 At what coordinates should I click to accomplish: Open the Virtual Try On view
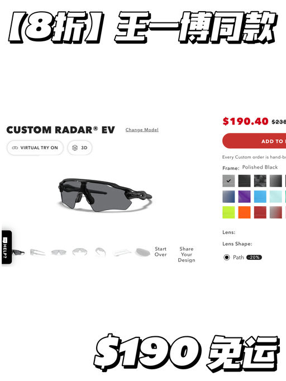(35, 147)
